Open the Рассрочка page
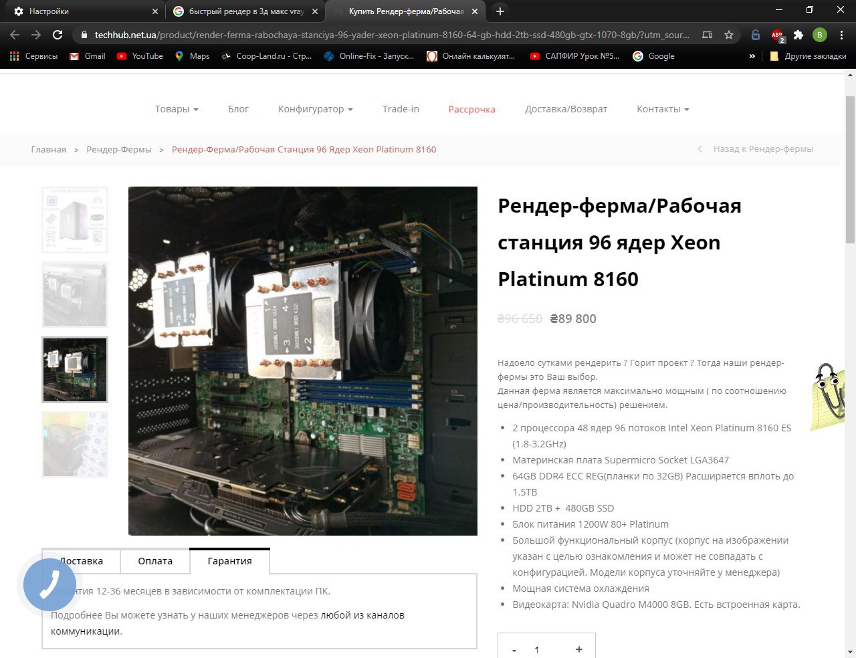 (471, 110)
